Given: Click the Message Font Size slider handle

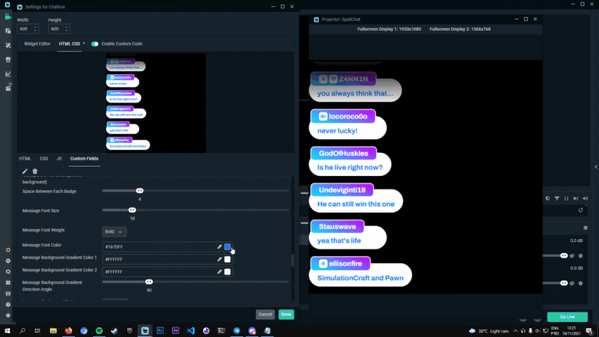Looking at the screenshot, I should pos(133,210).
